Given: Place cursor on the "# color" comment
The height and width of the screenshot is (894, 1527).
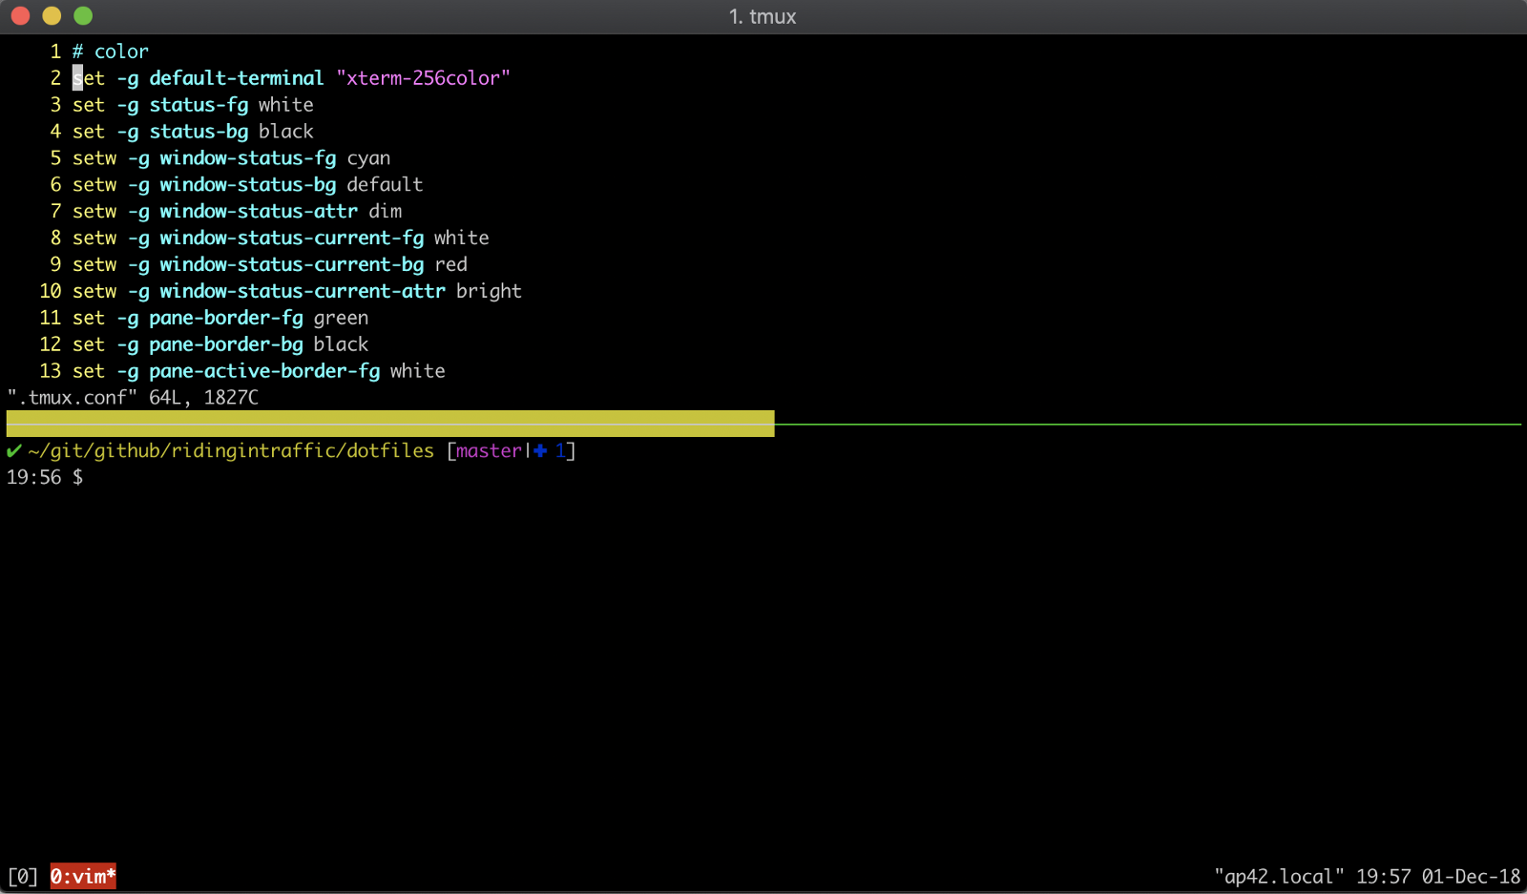Looking at the screenshot, I should (111, 52).
